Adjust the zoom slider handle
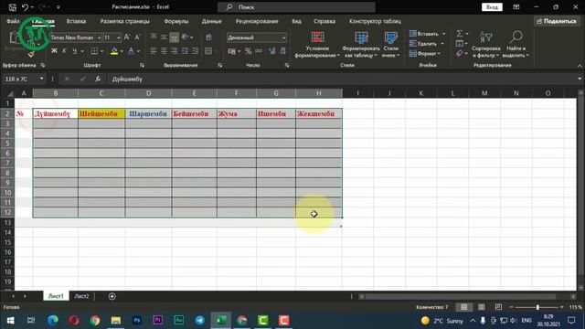 pos(537,307)
